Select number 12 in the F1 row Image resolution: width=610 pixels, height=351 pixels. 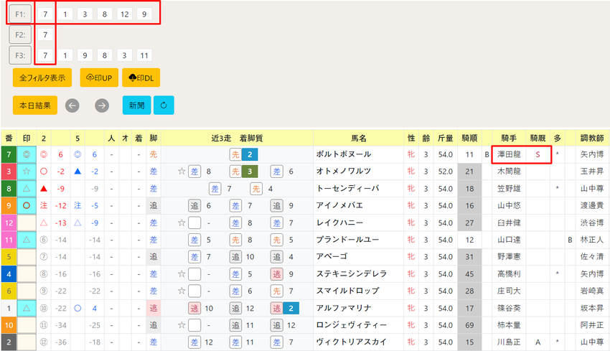point(124,14)
